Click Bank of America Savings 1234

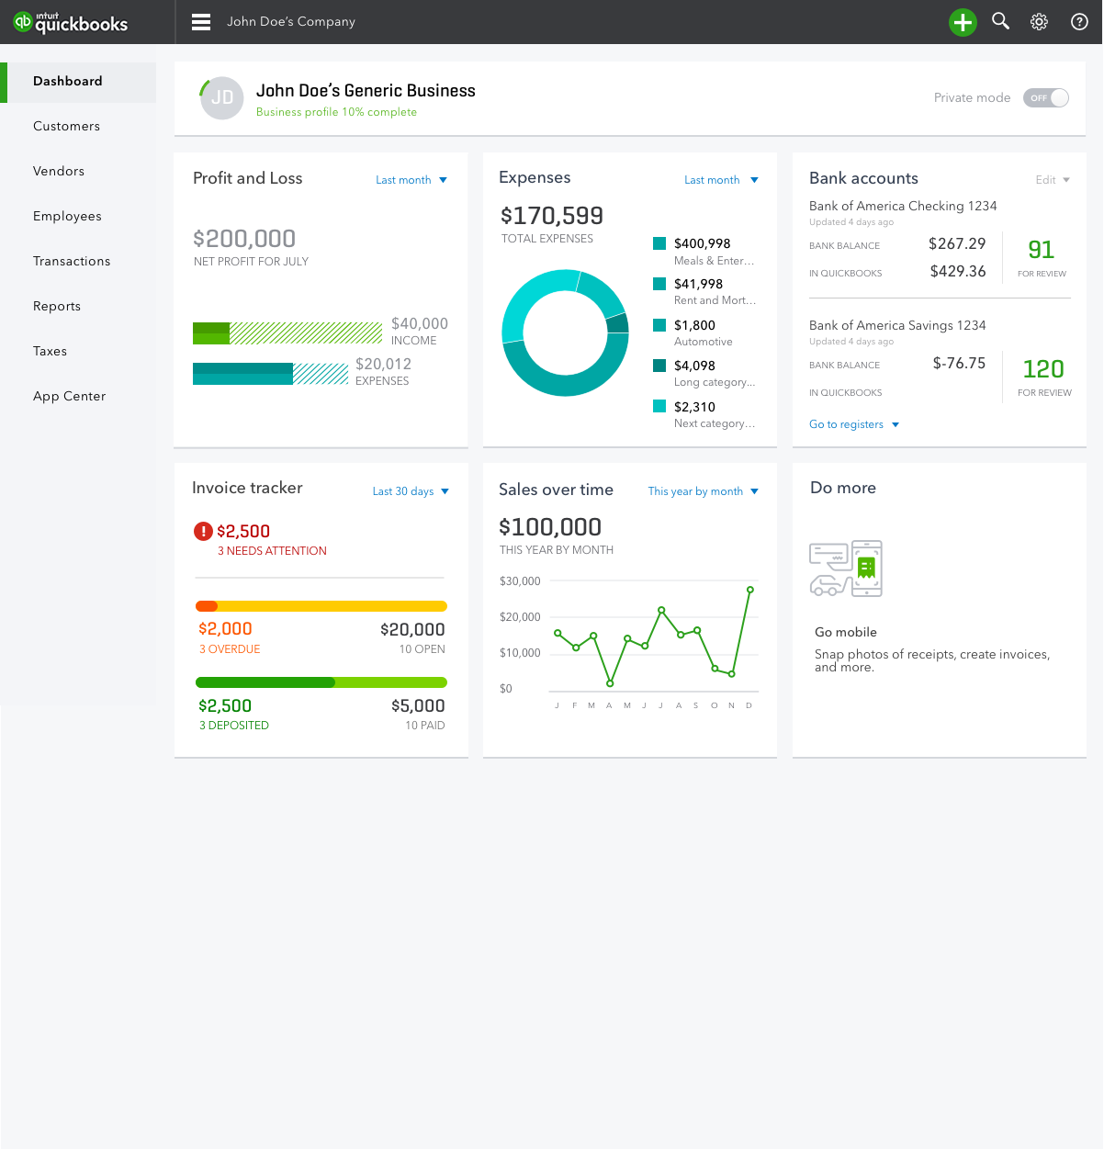point(897,325)
